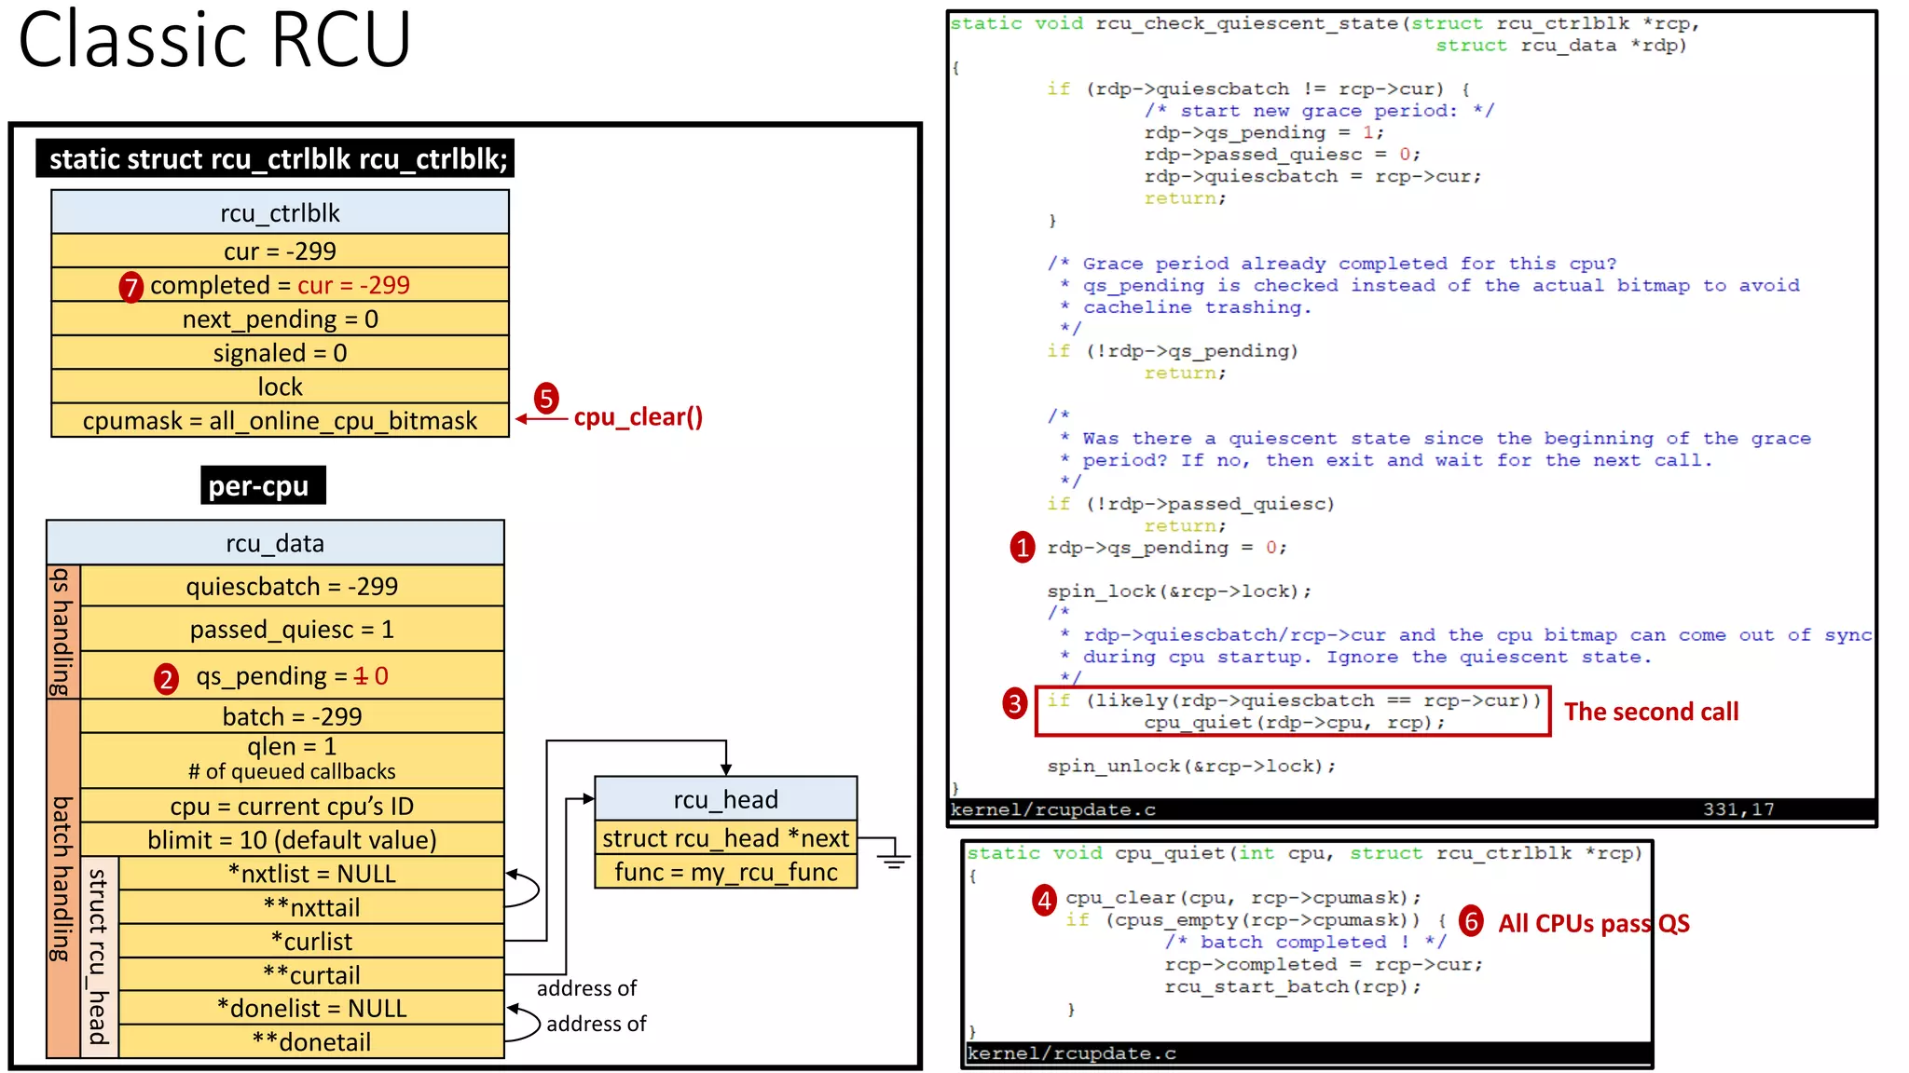
Task: Click the red circled number 1 marker
Action: point(1023,548)
